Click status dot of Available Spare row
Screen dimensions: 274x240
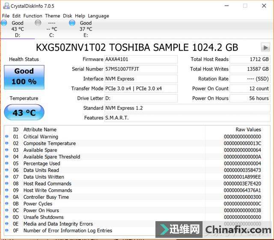point(7,150)
